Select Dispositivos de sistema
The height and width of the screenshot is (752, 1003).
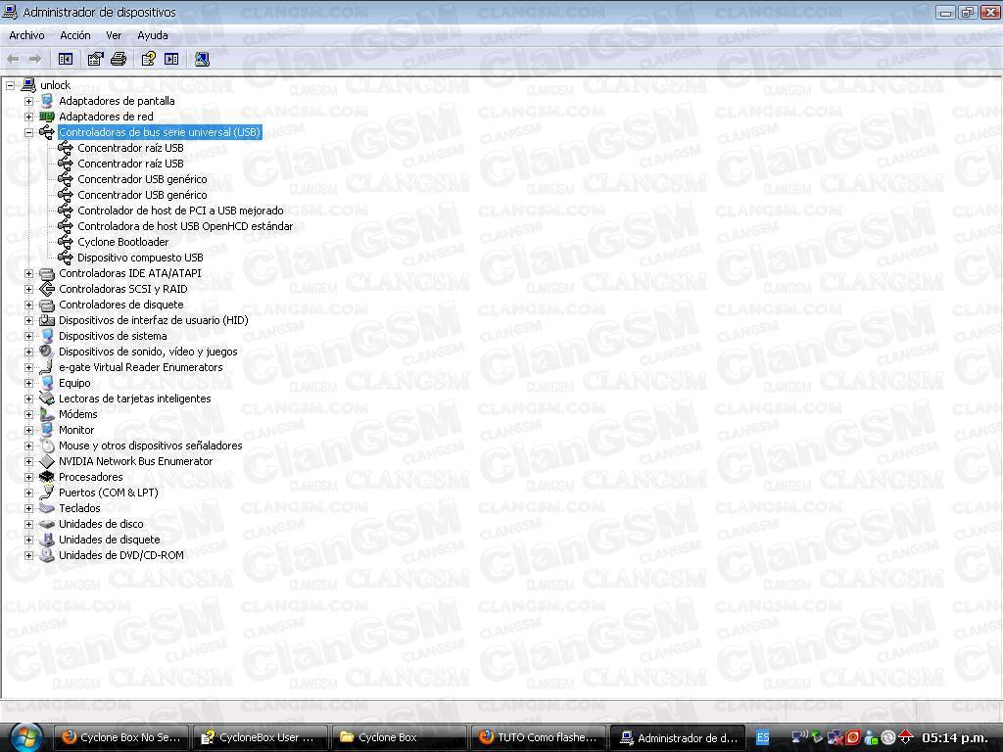[x=113, y=336]
